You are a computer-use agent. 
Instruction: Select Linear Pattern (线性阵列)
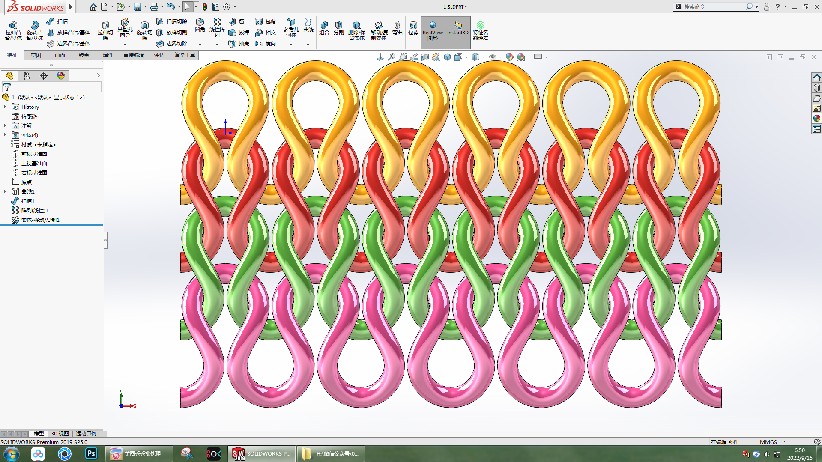[x=217, y=27]
